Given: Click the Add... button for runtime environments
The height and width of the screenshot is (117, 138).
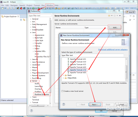Looking at the screenshot, I should pyautogui.click(x=115, y=28).
